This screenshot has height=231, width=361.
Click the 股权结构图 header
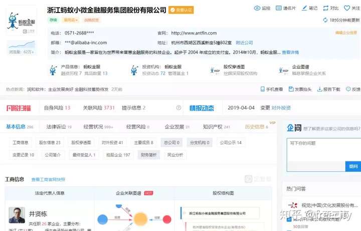click(223, 193)
